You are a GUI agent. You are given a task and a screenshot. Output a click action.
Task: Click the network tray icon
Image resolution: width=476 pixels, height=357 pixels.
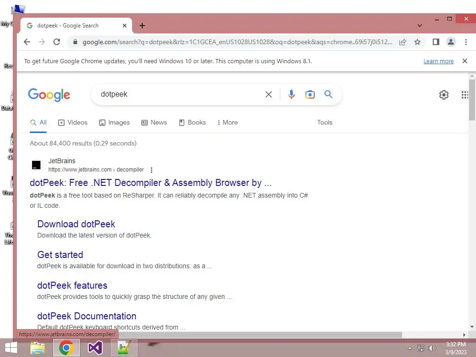[421, 348]
